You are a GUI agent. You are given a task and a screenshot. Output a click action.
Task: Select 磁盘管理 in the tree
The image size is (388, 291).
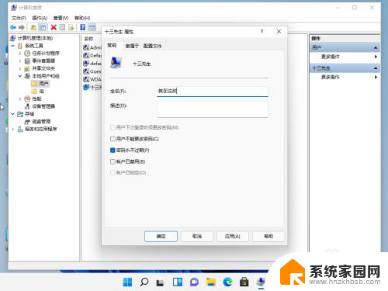(41, 122)
